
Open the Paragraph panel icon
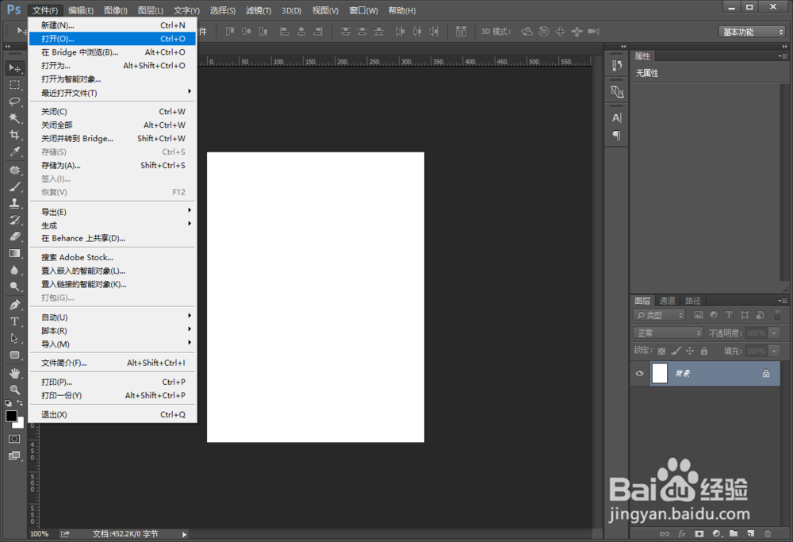616,136
